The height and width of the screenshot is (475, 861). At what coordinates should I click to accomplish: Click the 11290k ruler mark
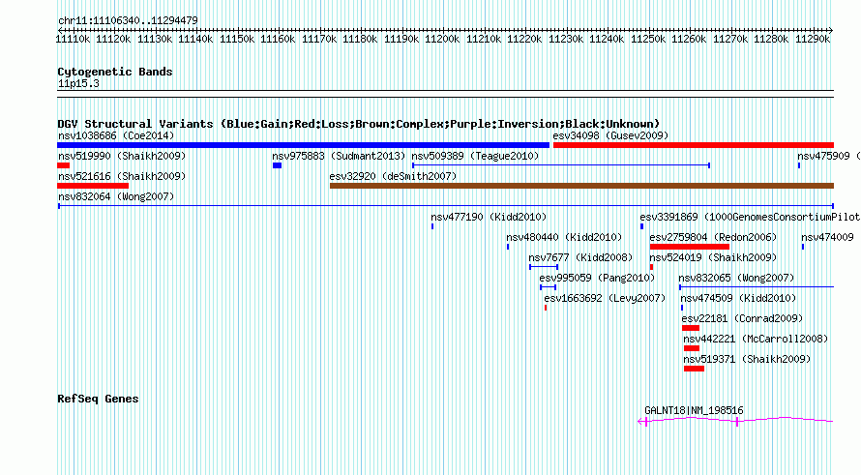click(813, 39)
